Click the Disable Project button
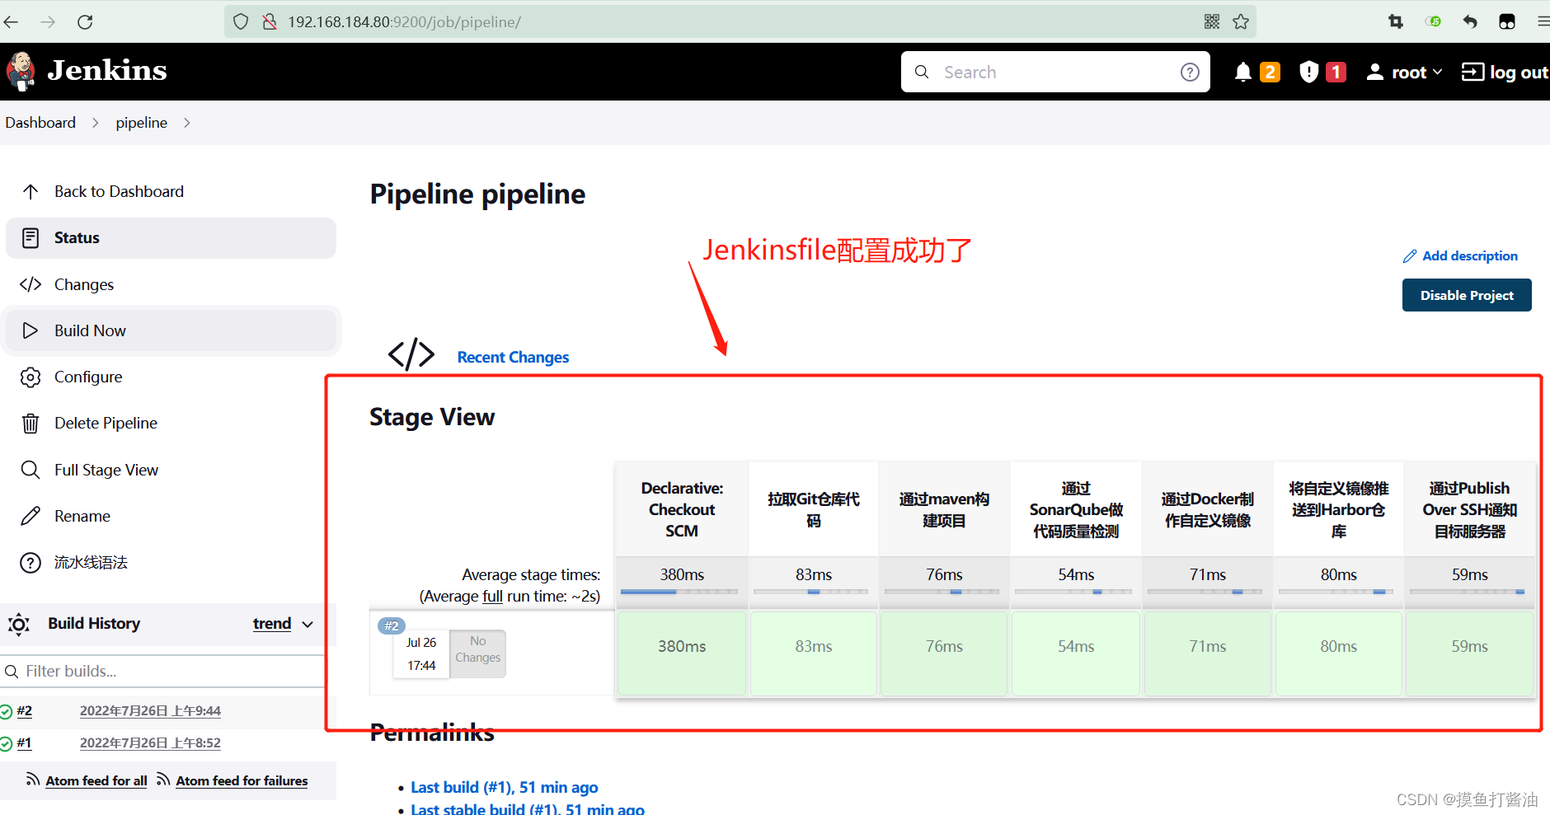Screen dimensions: 1550x815 1467,295
